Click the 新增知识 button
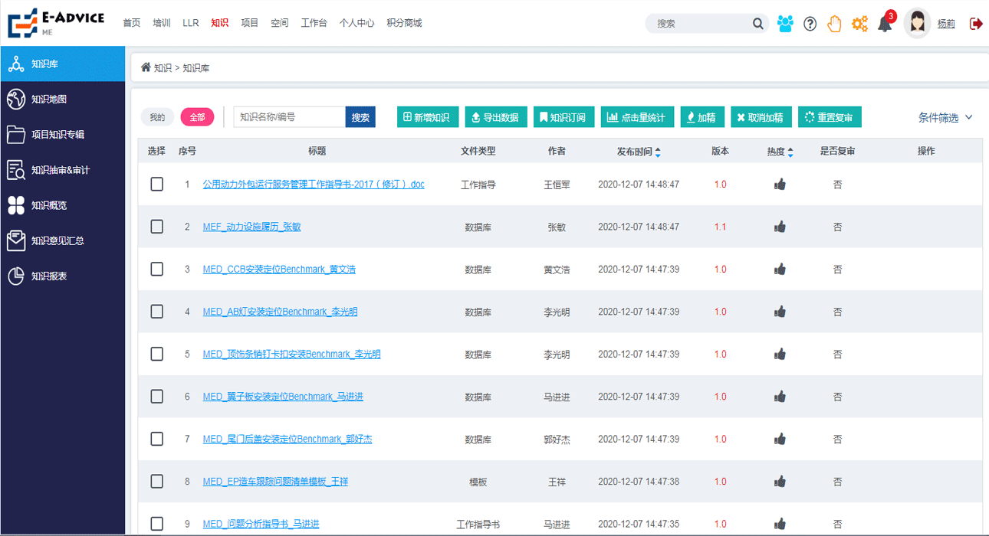The image size is (989, 536). coord(428,116)
